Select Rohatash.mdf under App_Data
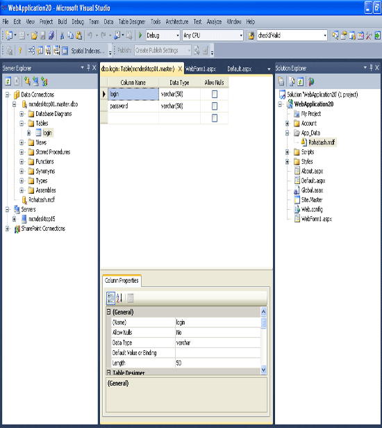This screenshot has width=382, height=428. coord(322,142)
